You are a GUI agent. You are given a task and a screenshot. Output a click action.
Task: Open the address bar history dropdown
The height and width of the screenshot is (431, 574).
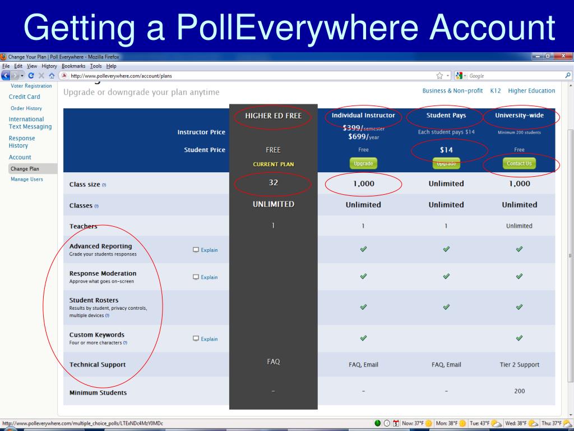coord(448,76)
